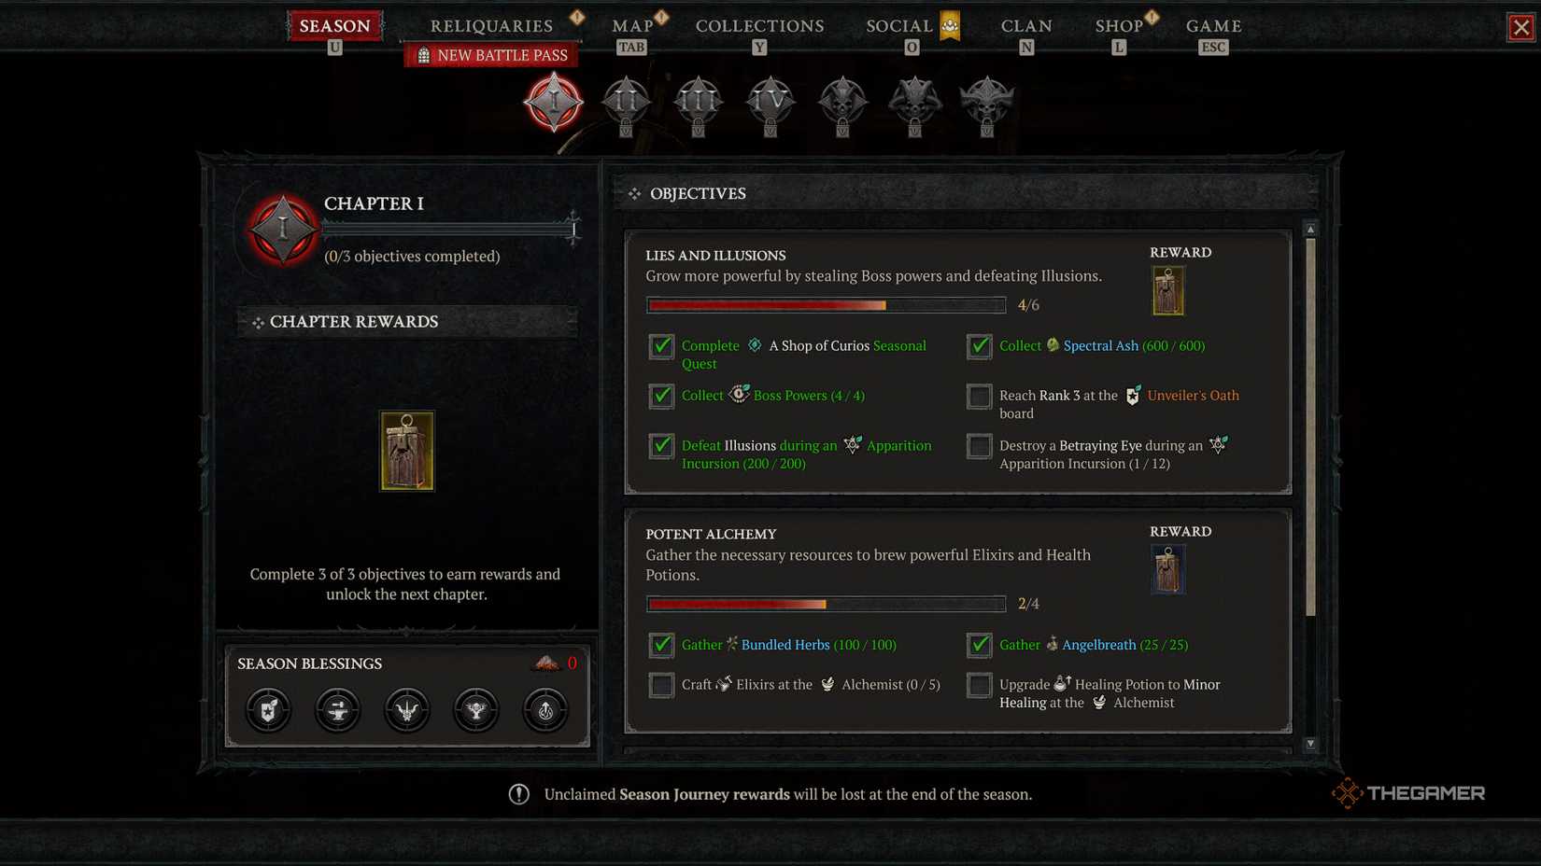Open the Shop menu tab
The width and height of the screenshot is (1541, 866).
tap(1119, 26)
